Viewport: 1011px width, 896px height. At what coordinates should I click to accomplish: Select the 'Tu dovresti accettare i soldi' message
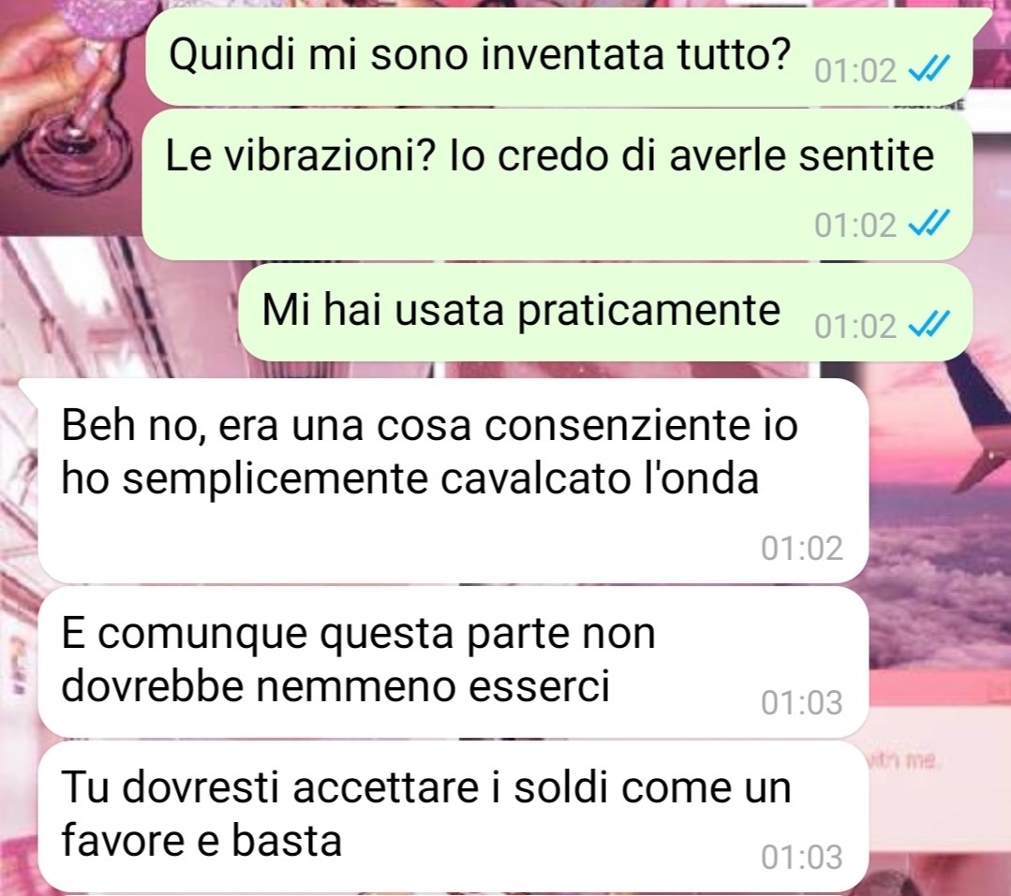pos(453,816)
